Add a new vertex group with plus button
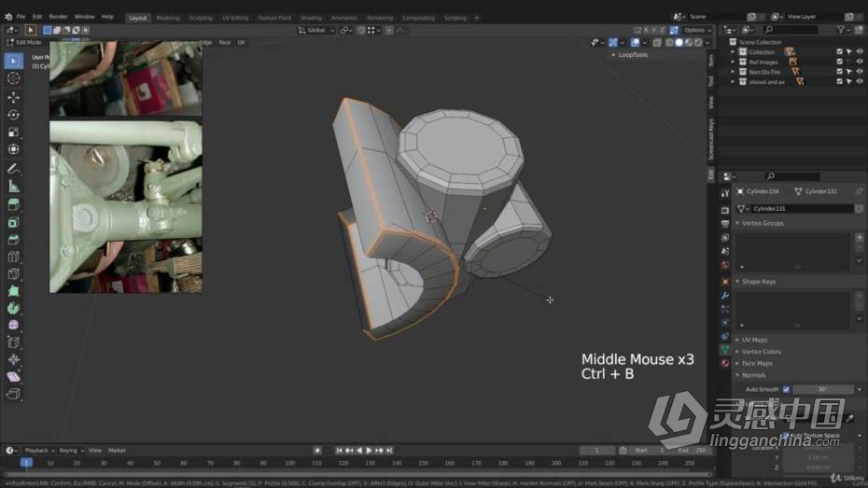The height and width of the screenshot is (488, 868). click(860, 237)
